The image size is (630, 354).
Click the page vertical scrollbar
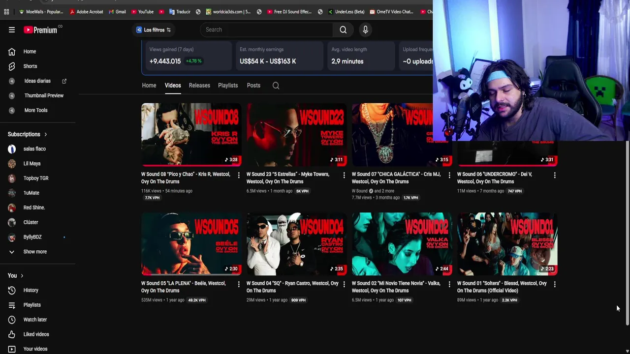point(627,233)
